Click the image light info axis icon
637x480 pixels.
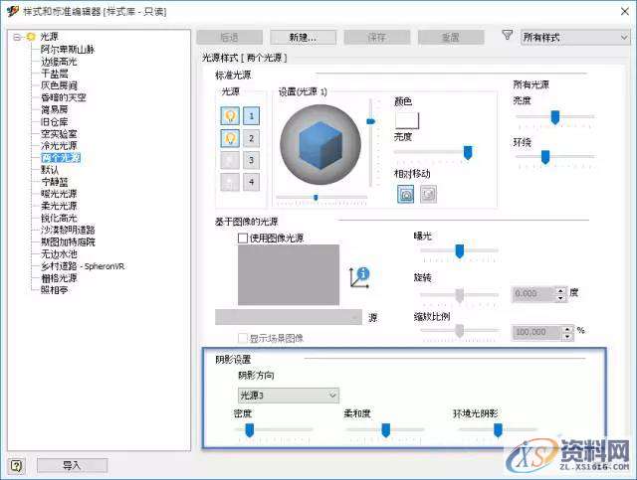(x=359, y=278)
